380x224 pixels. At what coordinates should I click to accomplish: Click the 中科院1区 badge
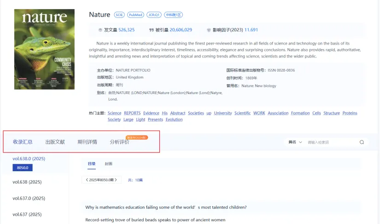(x=174, y=15)
